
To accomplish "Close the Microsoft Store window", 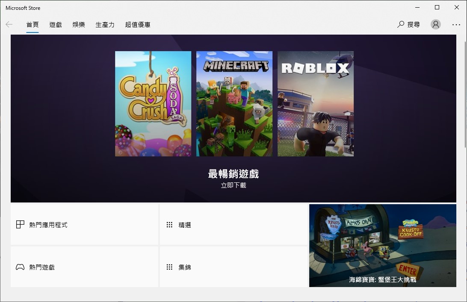I will tap(457, 7).
